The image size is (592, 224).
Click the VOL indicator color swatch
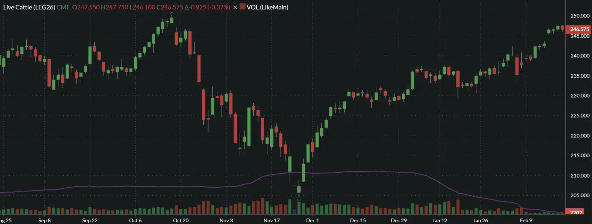(242, 7)
